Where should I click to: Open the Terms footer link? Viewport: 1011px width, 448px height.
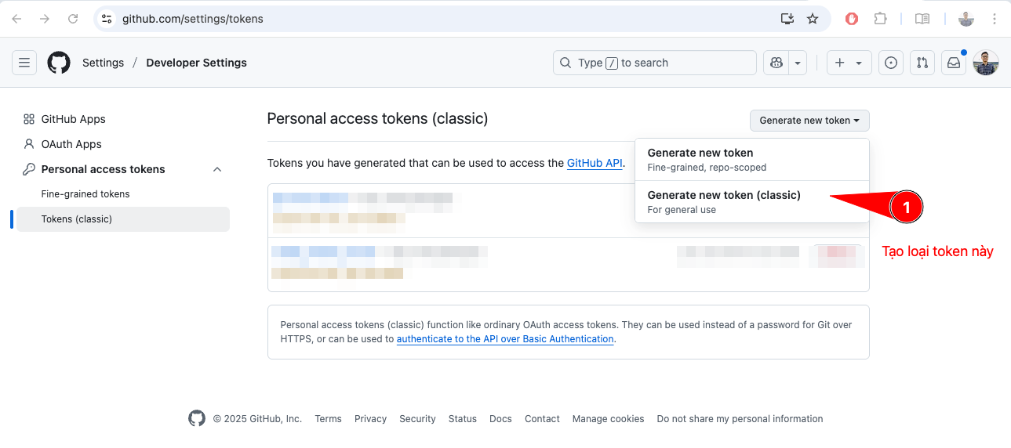pyautogui.click(x=328, y=419)
